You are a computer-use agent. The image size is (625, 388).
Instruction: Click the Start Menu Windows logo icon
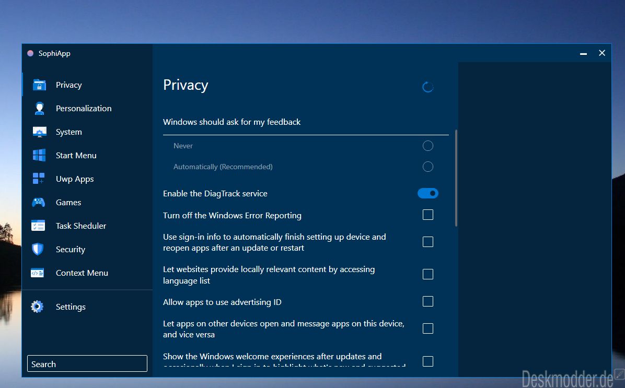(39, 156)
